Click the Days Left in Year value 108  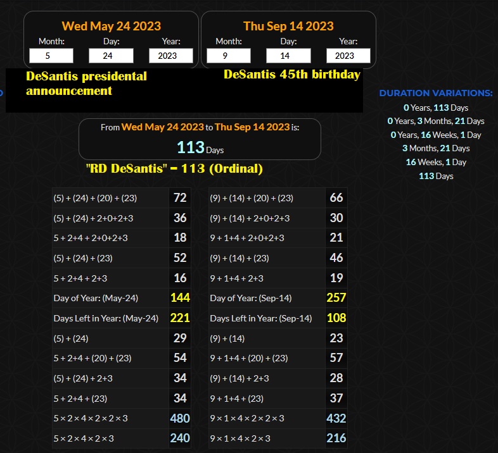(336, 318)
